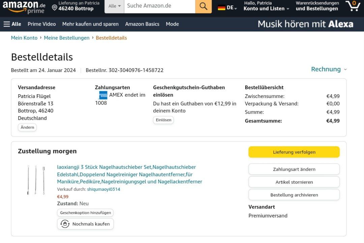Click the Nochmals kaufen button

point(85,224)
